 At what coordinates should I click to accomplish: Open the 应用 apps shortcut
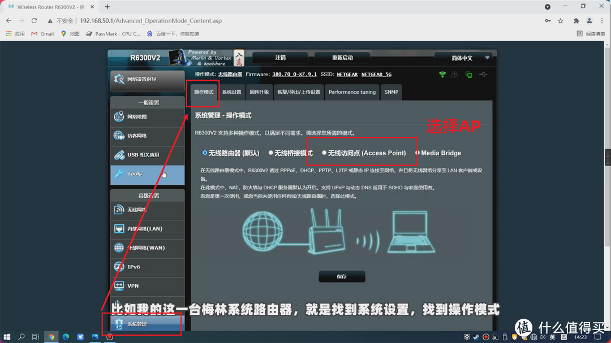[15, 34]
